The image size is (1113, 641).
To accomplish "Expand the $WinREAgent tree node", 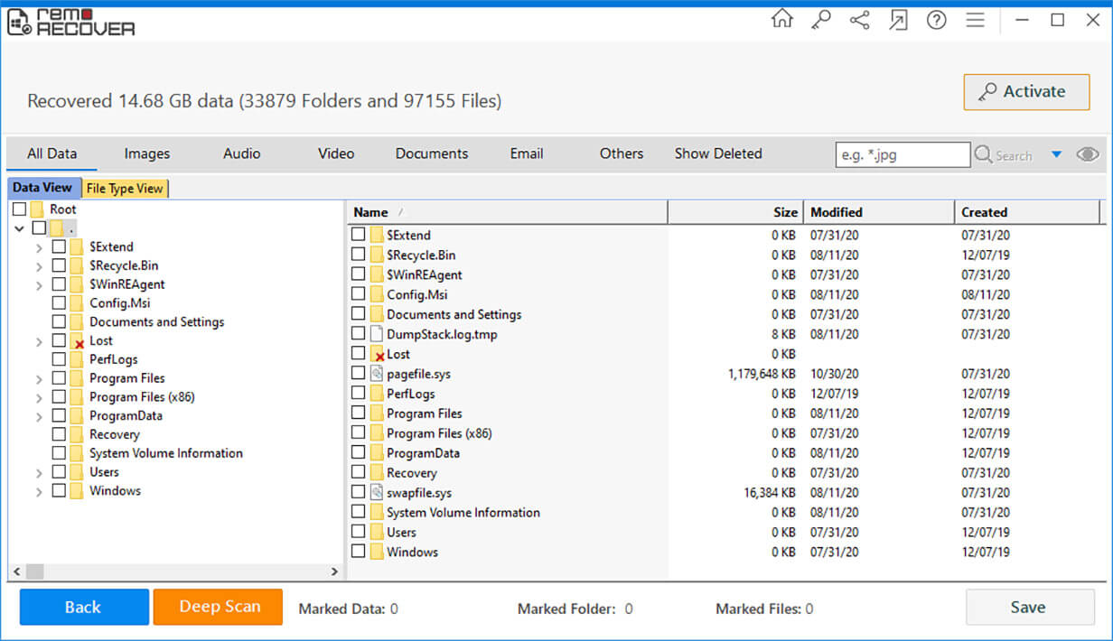I will pyautogui.click(x=39, y=285).
